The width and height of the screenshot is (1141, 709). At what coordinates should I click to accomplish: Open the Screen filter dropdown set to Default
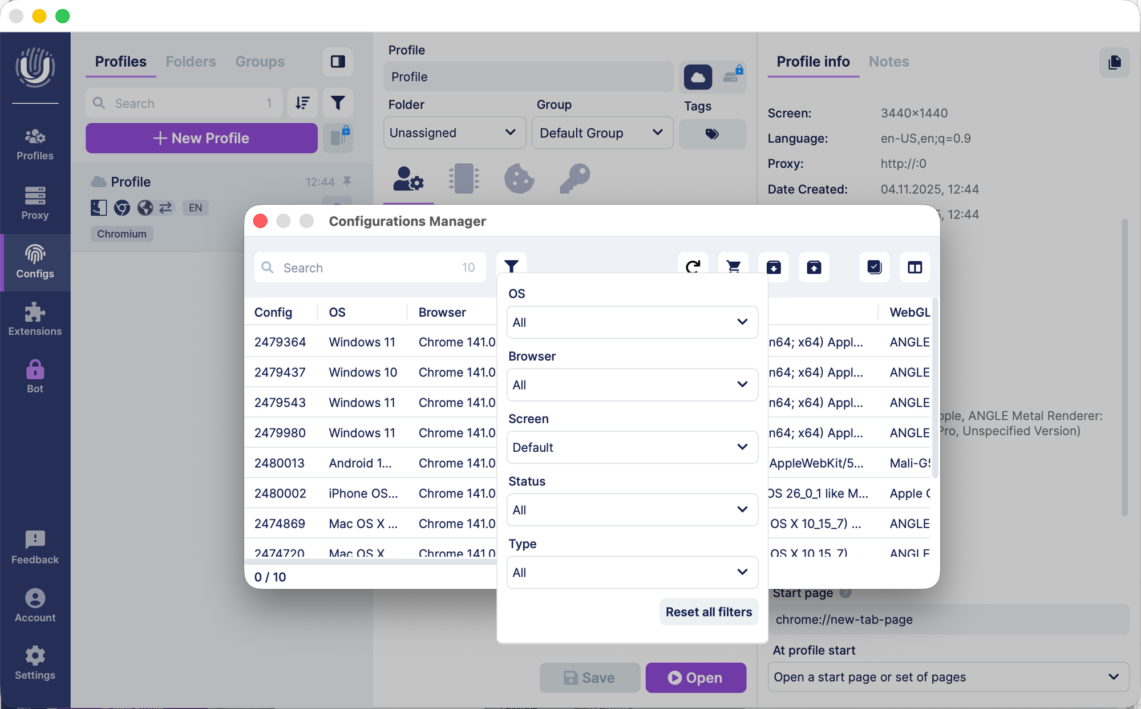[632, 447]
